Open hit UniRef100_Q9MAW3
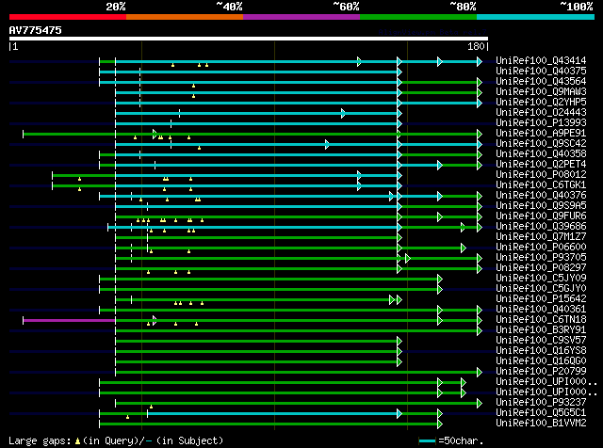 [541, 92]
